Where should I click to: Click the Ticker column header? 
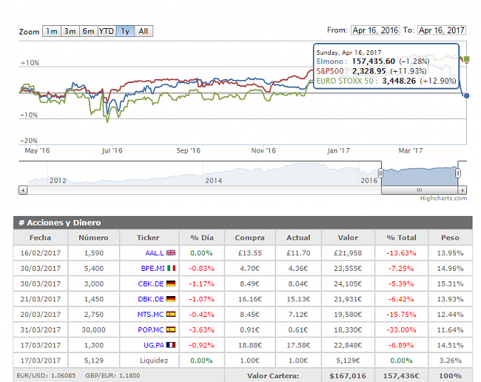coord(148,238)
